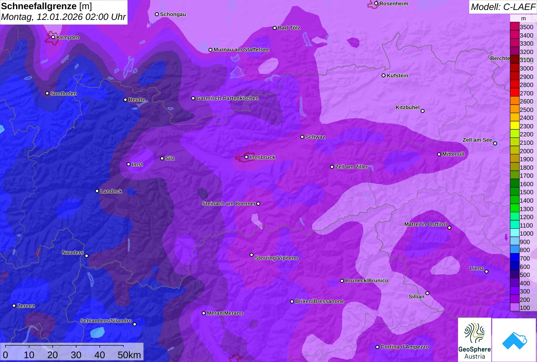Click the Cortina d'Ampezzo marker dot

(377, 347)
